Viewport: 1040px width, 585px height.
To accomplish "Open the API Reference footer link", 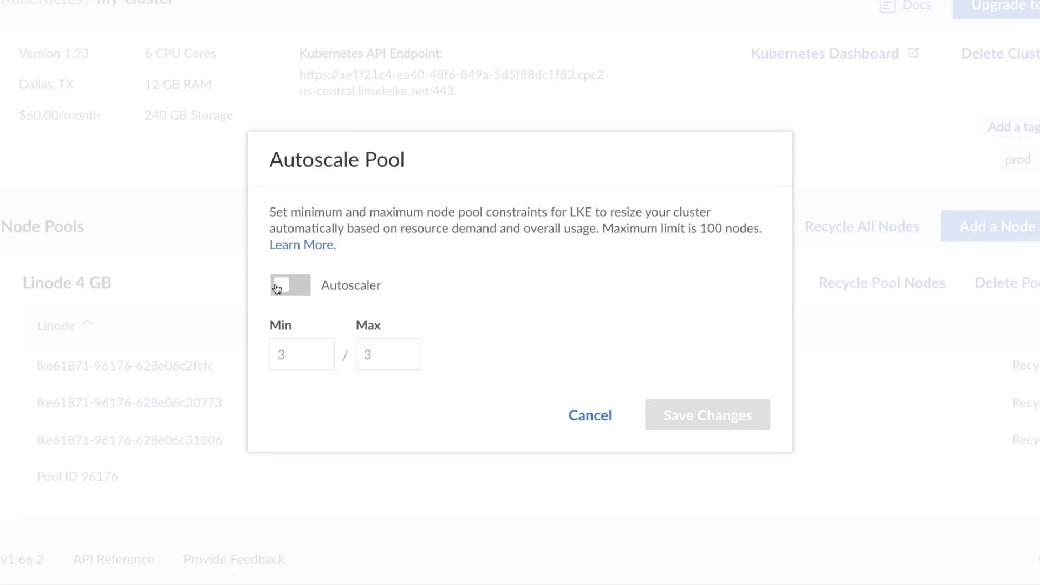I will 113,559.
